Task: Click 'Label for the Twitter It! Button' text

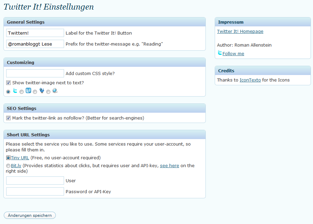Action: pos(99,33)
